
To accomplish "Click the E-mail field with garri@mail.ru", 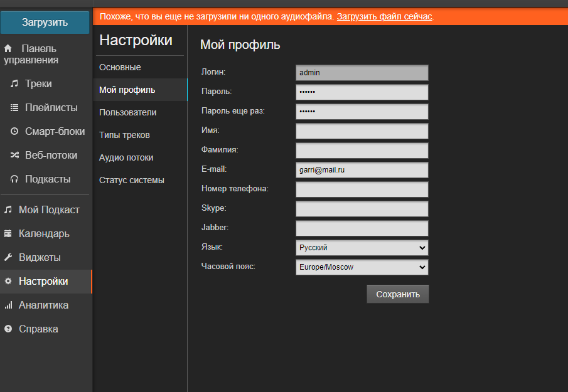I will [362, 170].
